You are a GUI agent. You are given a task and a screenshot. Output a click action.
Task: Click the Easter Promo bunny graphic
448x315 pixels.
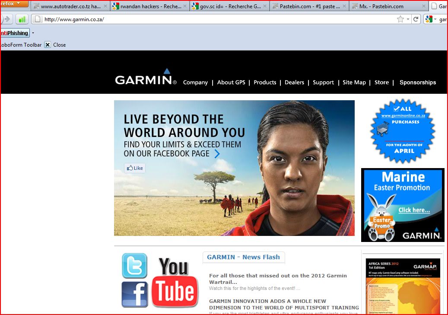coord(381,218)
